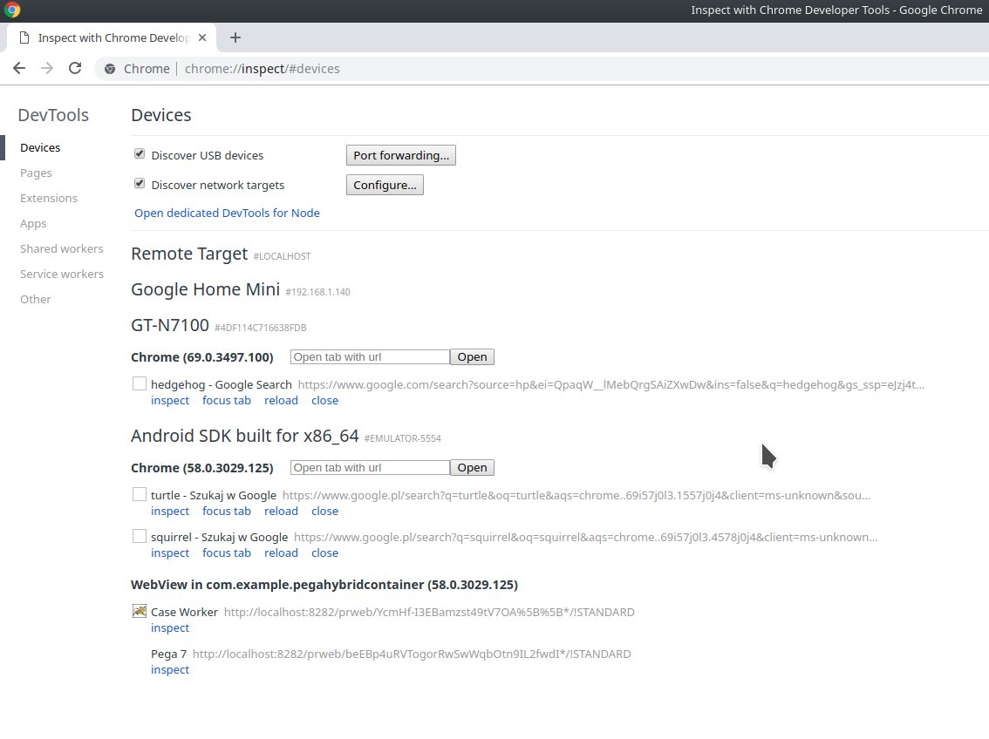Click the Chrome logo in the title bar
This screenshot has width=989, height=739.
(x=12, y=10)
